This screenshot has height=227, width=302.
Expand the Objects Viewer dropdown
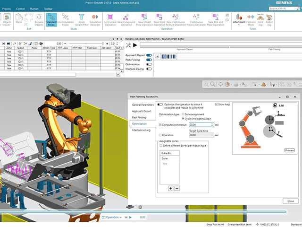pos(11,25)
